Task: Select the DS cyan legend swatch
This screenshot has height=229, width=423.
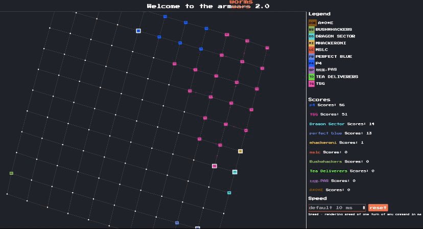Action: tap(312, 36)
